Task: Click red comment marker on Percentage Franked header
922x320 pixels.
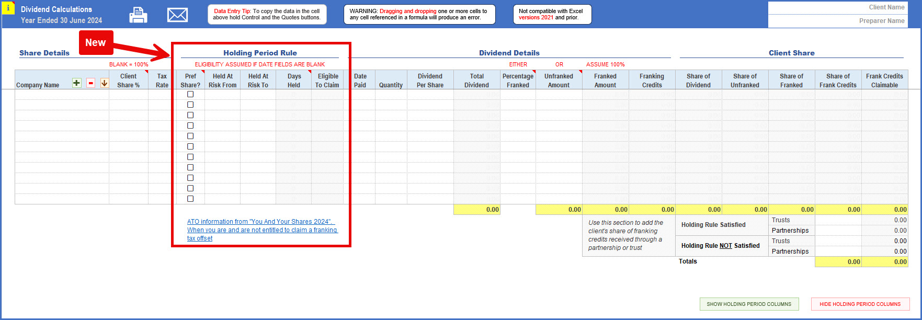Action: click(x=533, y=72)
